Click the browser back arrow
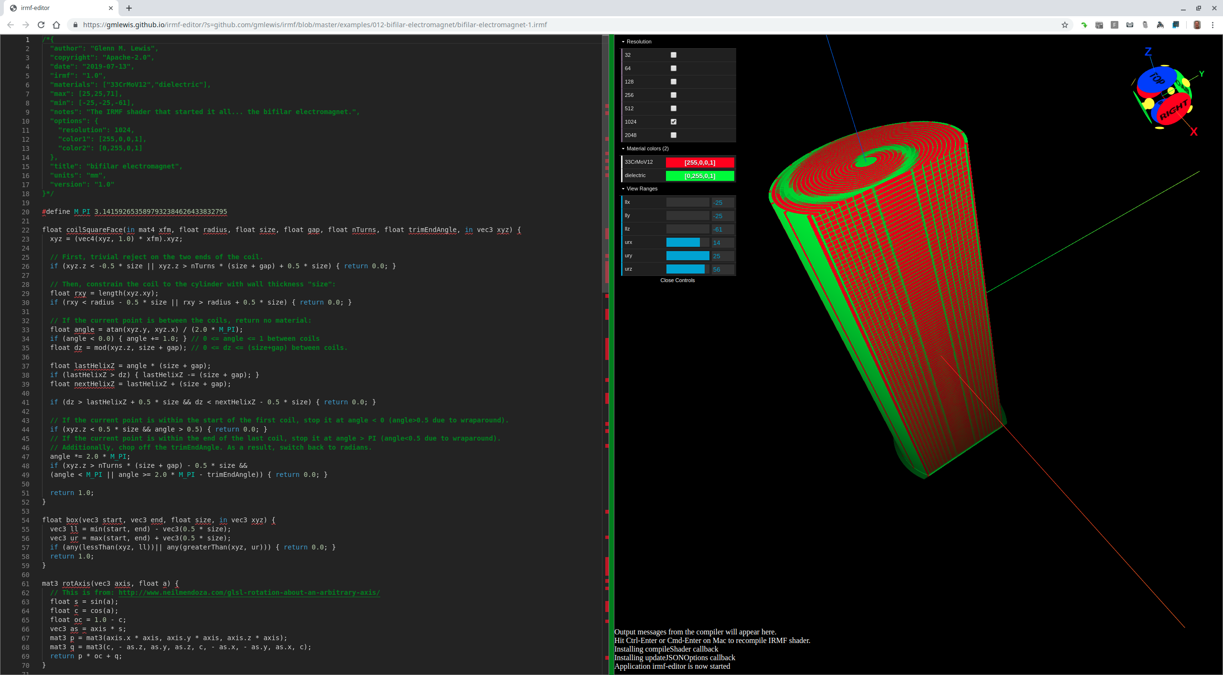The height and width of the screenshot is (675, 1223). pos(11,25)
